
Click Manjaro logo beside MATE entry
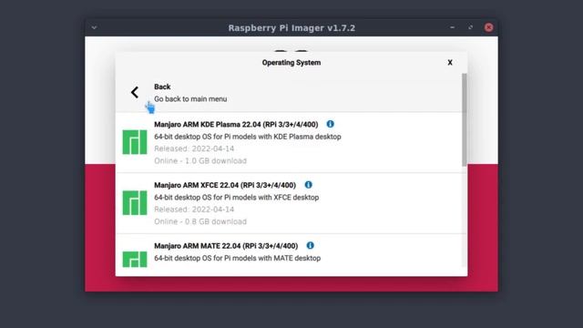point(135,259)
